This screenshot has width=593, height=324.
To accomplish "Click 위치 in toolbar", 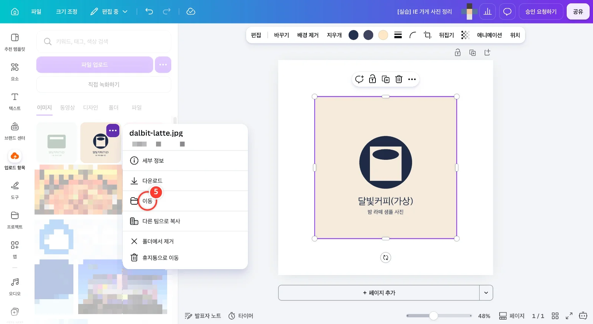I will click(x=515, y=35).
